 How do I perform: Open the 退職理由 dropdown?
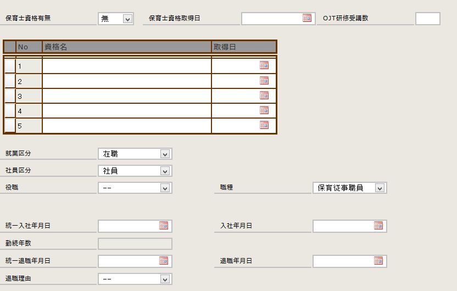pos(165,279)
